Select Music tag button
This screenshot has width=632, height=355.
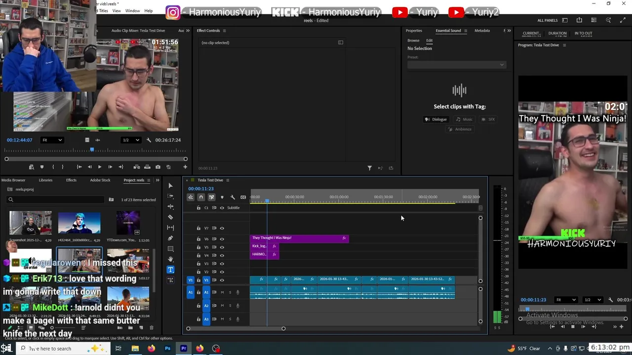[464, 119]
